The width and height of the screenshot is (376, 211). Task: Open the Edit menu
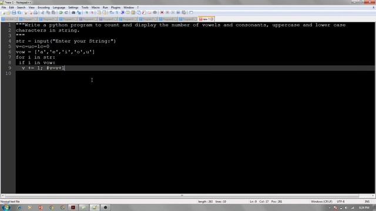coord(11,8)
